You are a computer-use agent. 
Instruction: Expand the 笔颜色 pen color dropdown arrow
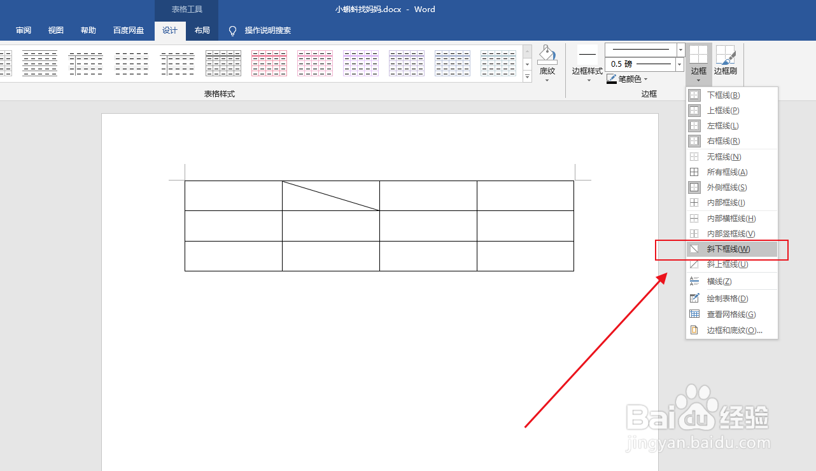645,79
